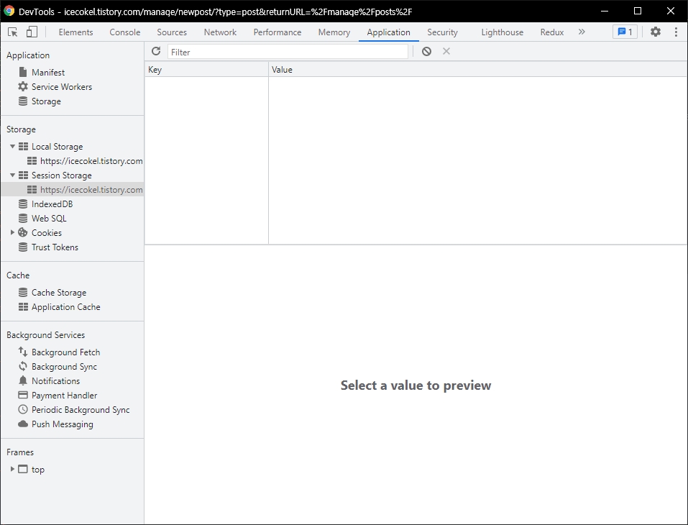The image size is (688, 525).
Task: Click the Key column header
Action: (206, 69)
